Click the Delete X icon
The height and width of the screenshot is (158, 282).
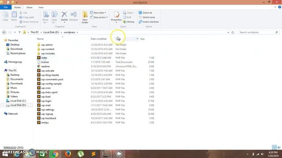pyautogui.click(x=64, y=14)
